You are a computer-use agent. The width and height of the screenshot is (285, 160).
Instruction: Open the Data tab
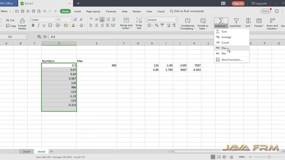tap(125, 12)
